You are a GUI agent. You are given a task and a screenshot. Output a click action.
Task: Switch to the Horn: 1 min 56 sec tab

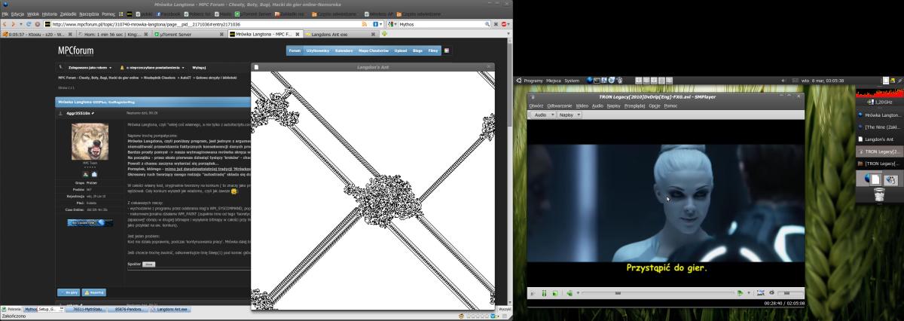[x=113, y=34]
